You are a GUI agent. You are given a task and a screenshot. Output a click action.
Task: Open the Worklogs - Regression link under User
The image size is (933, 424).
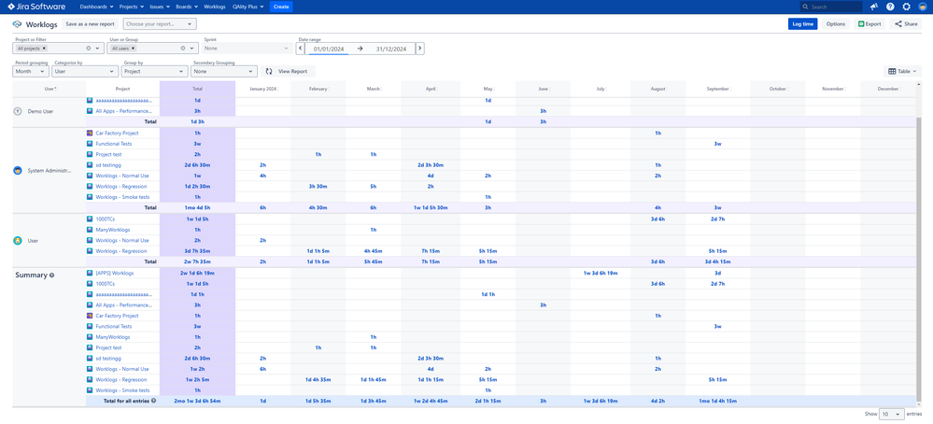120,251
